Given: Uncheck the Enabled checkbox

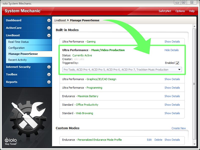Looking at the screenshot, I should click(x=177, y=63).
